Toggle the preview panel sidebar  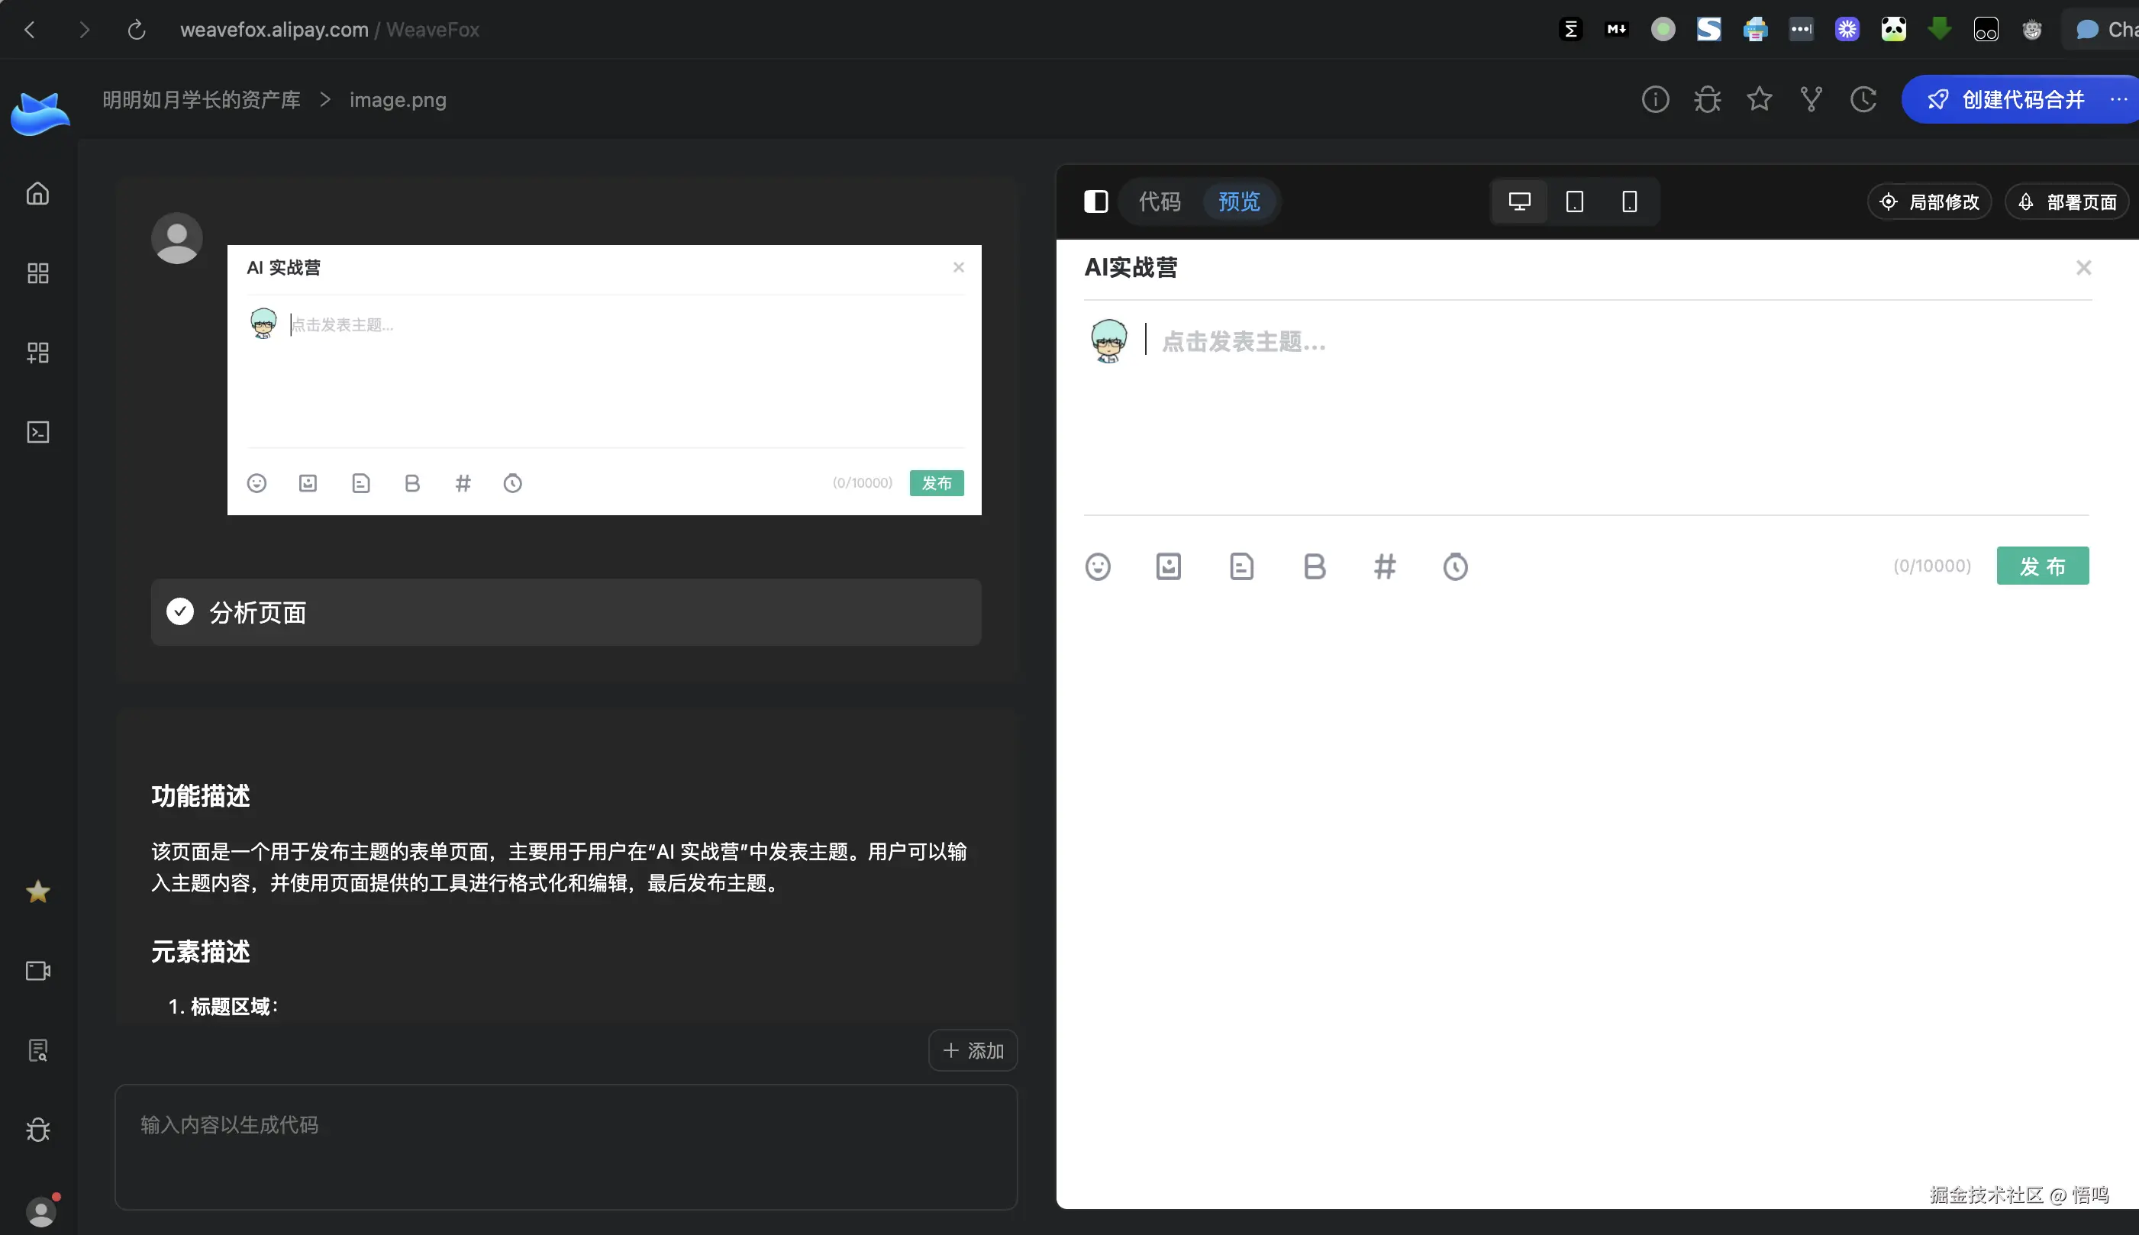(1095, 201)
